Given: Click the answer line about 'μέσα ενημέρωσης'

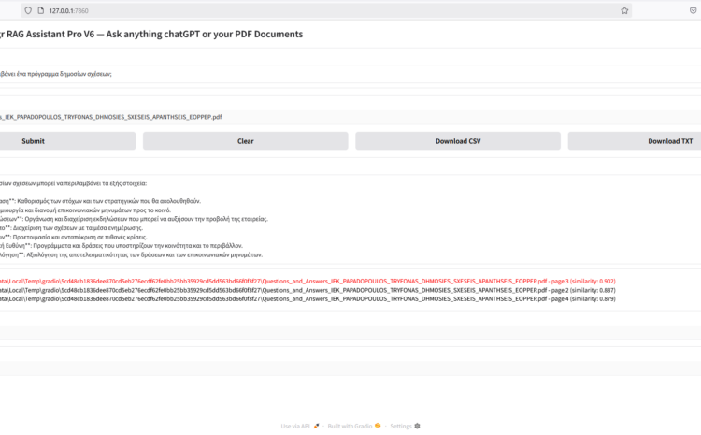Looking at the screenshot, I should (x=72, y=228).
